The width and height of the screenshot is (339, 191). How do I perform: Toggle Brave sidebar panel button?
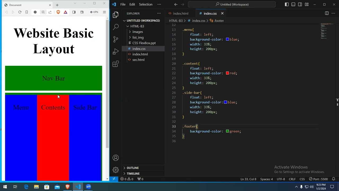coord(74,12)
